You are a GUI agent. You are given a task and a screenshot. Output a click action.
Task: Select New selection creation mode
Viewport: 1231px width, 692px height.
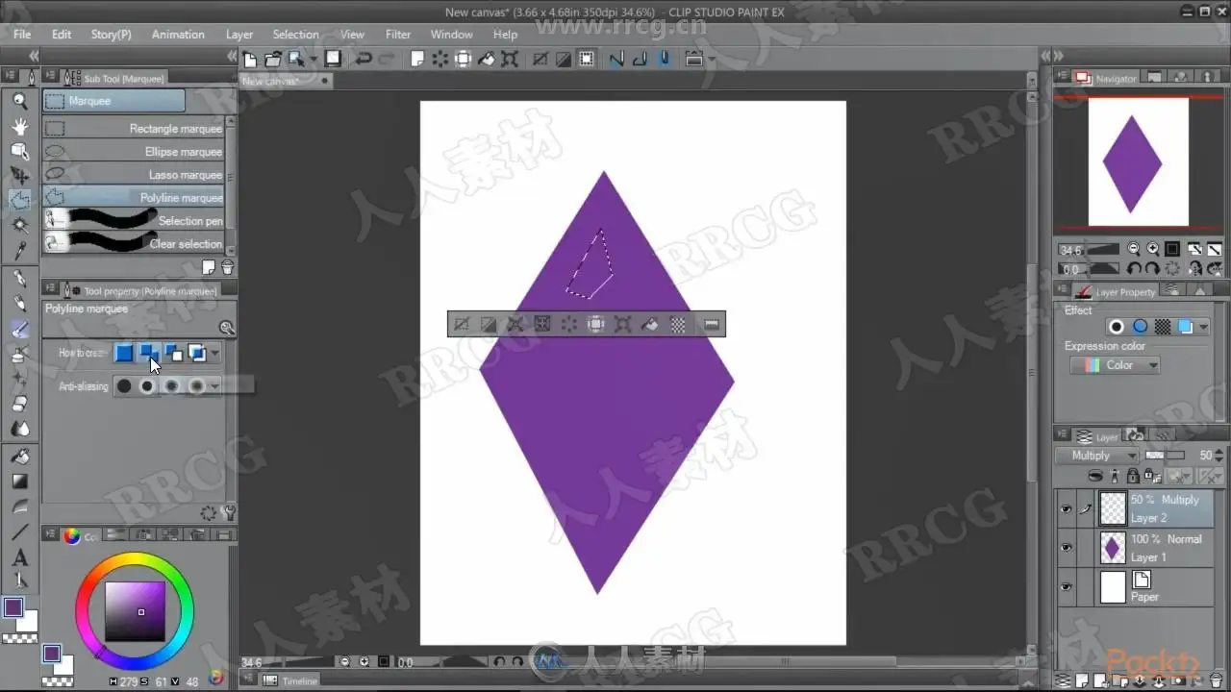(x=124, y=353)
